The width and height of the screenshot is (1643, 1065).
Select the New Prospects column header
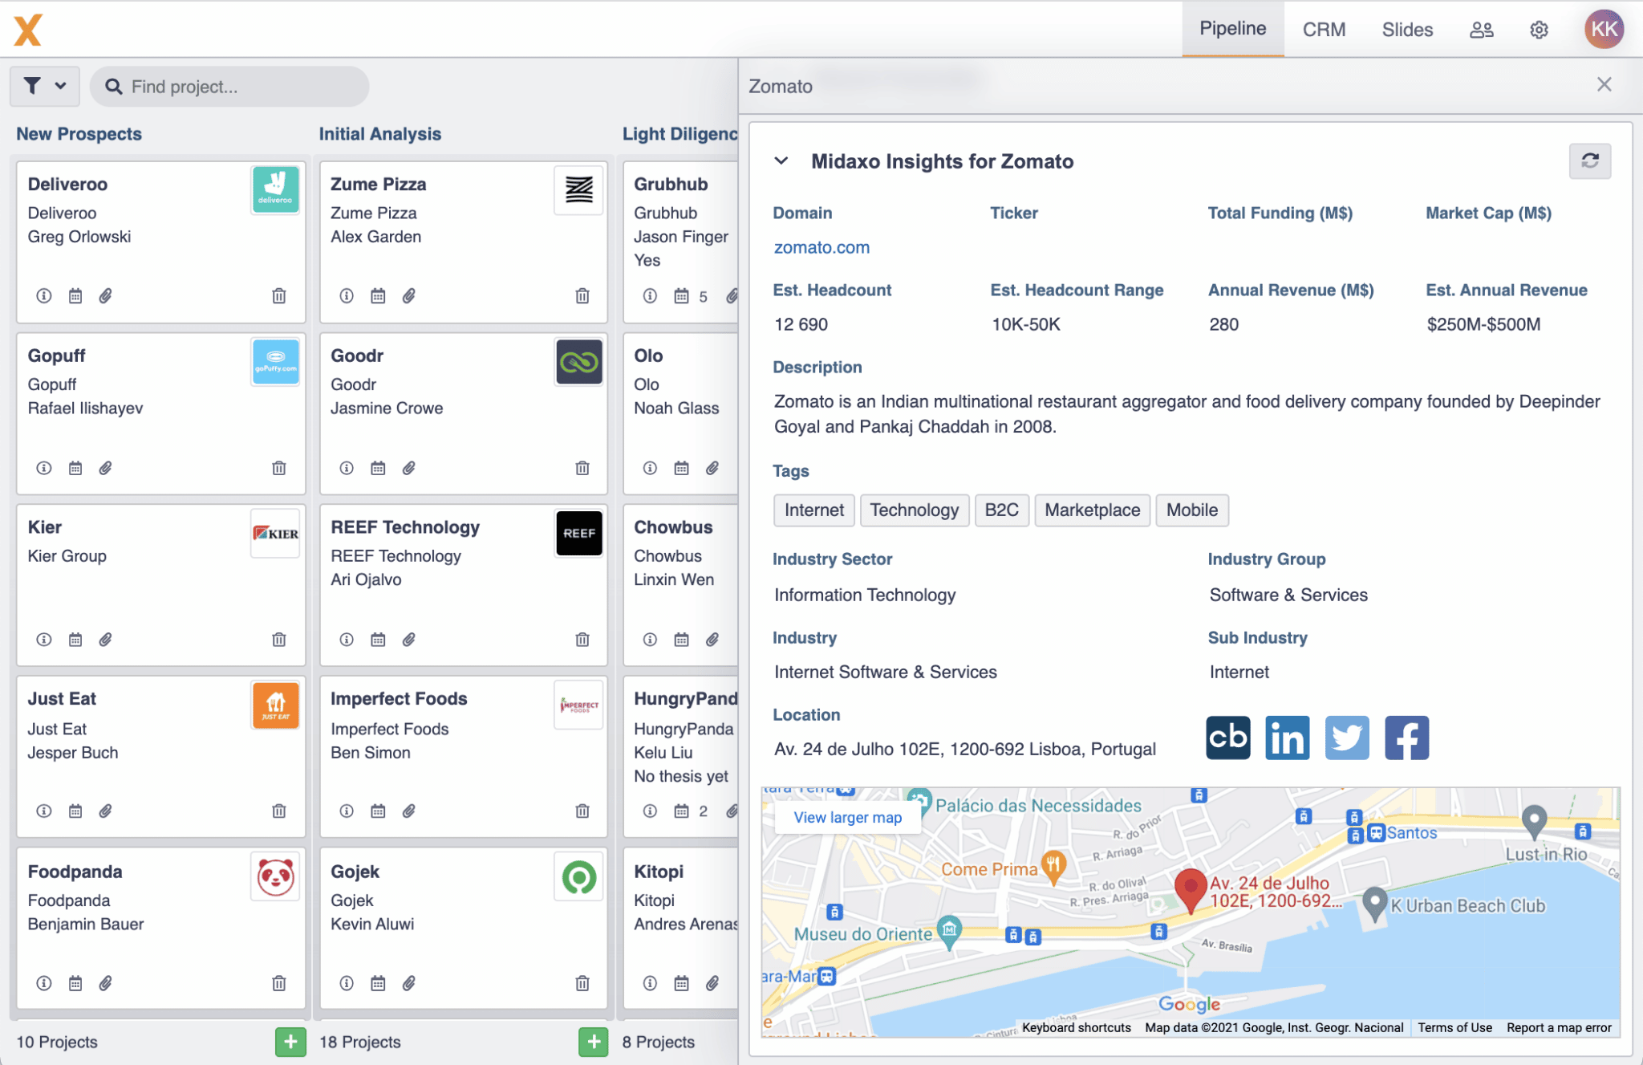(79, 134)
